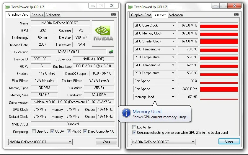The width and height of the screenshot is (248, 155).
Task: Click the NVIDIA SLI Disabled field
Action: [73, 124]
